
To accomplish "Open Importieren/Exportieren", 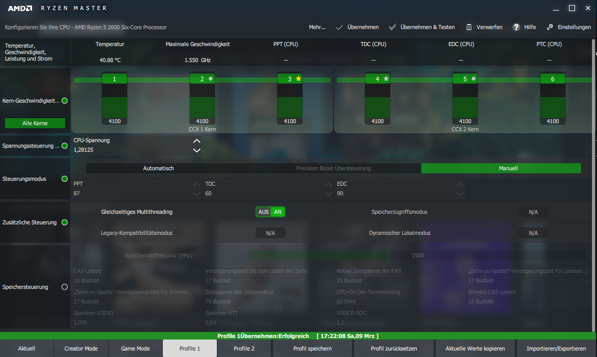I will point(556,348).
